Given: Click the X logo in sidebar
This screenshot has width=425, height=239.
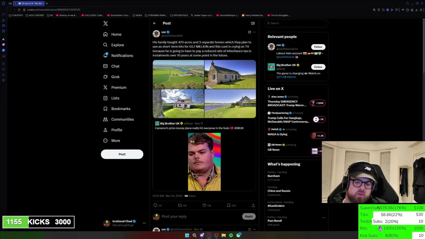Looking at the screenshot, I should [106, 24].
